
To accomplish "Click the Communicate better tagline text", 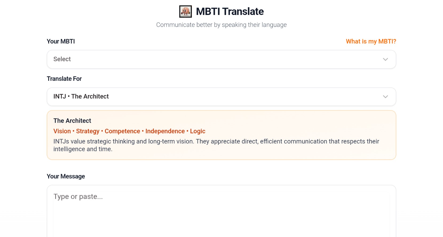I will 222,25.
